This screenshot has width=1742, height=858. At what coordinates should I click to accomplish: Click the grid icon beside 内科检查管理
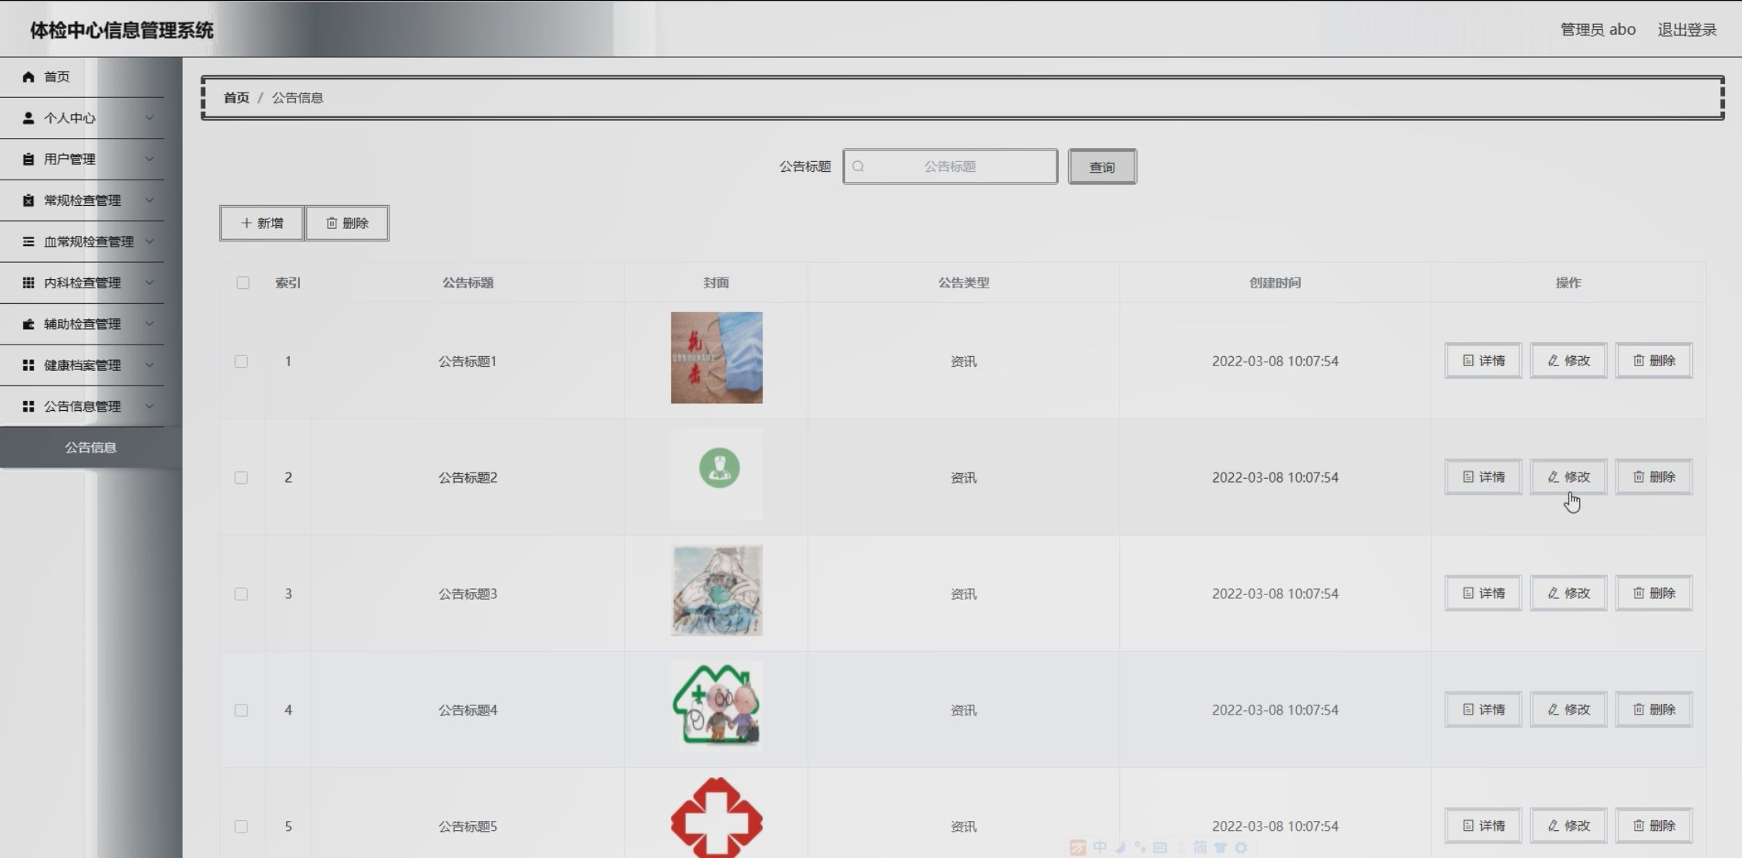pyautogui.click(x=29, y=283)
